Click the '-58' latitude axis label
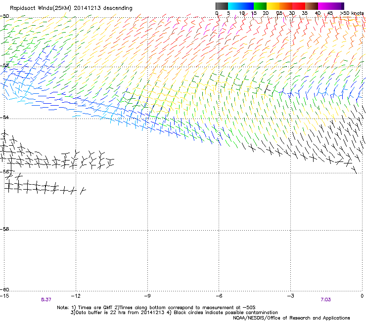 pos(4,229)
